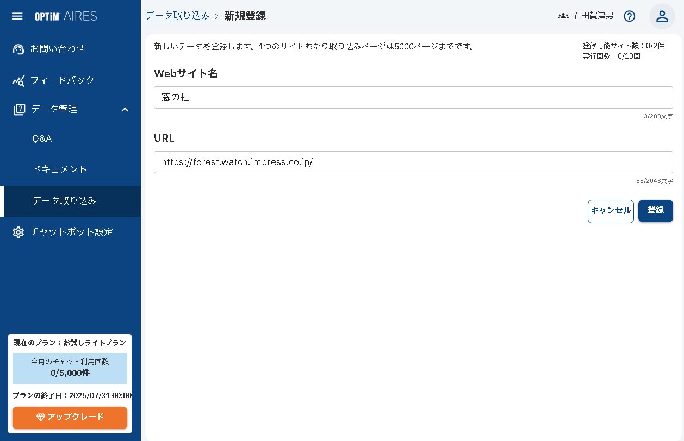Click the キャンセル button
The width and height of the screenshot is (684, 441).
(611, 211)
